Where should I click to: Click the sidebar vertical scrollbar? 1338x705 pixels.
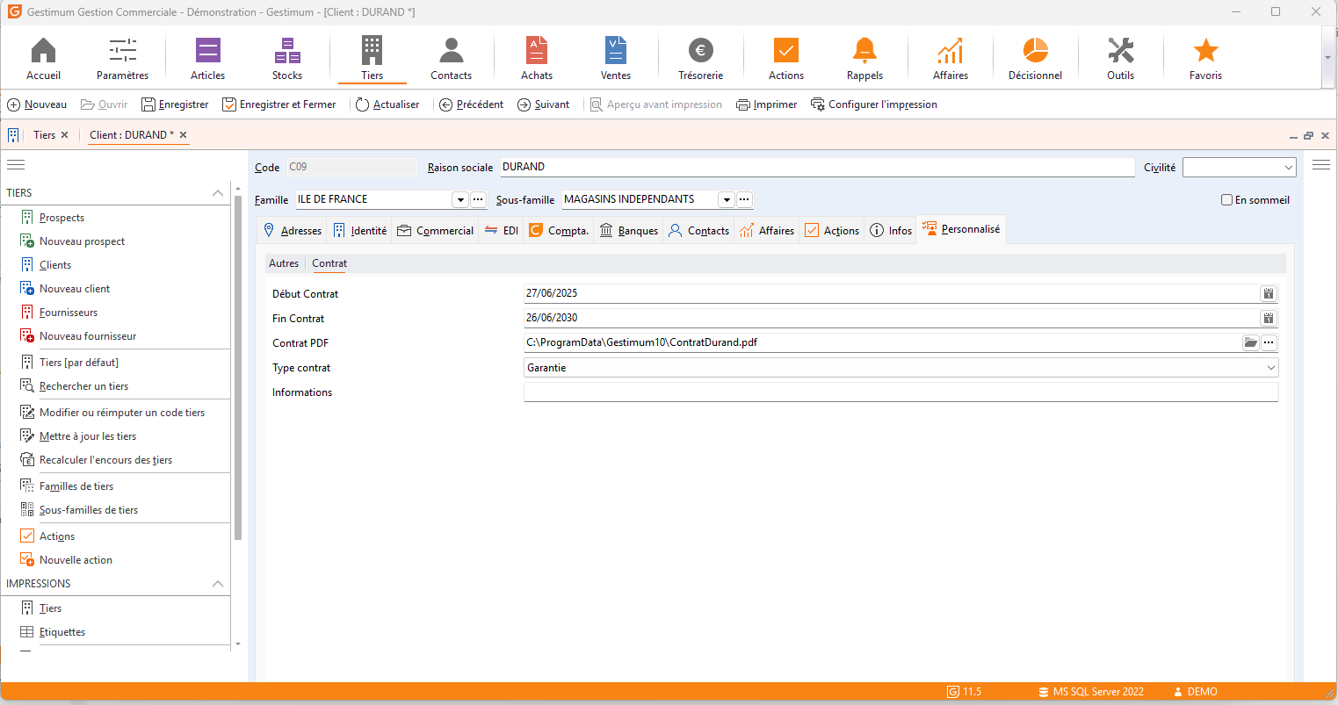coord(238,367)
